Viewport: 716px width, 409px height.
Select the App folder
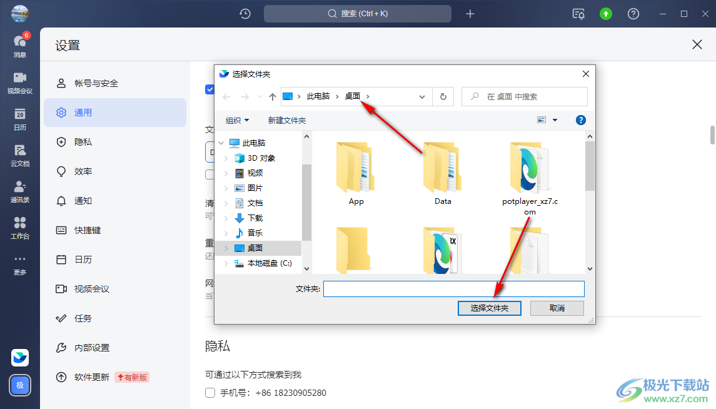pos(356,174)
